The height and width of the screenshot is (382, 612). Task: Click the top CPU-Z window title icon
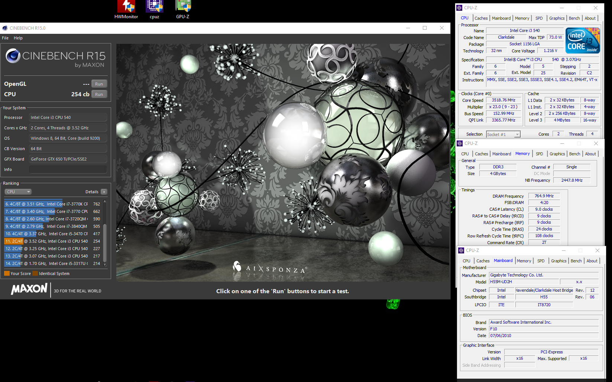(459, 8)
